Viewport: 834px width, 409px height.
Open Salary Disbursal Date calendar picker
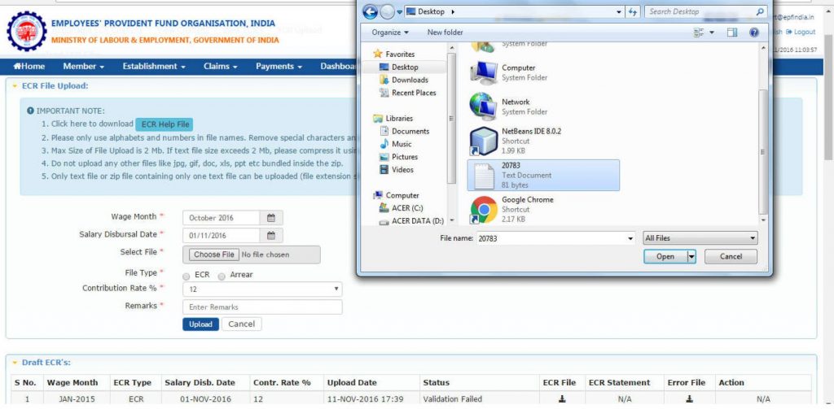coord(270,235)
